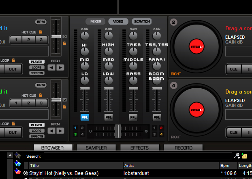Switch to the SCRATCH tab
The width and height of the screenshot is (252, 179).
point(142,21)
